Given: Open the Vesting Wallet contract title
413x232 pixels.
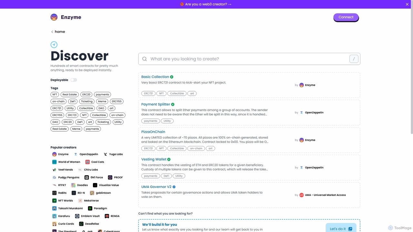Looking at the screenshot, I should coord(154,159).
